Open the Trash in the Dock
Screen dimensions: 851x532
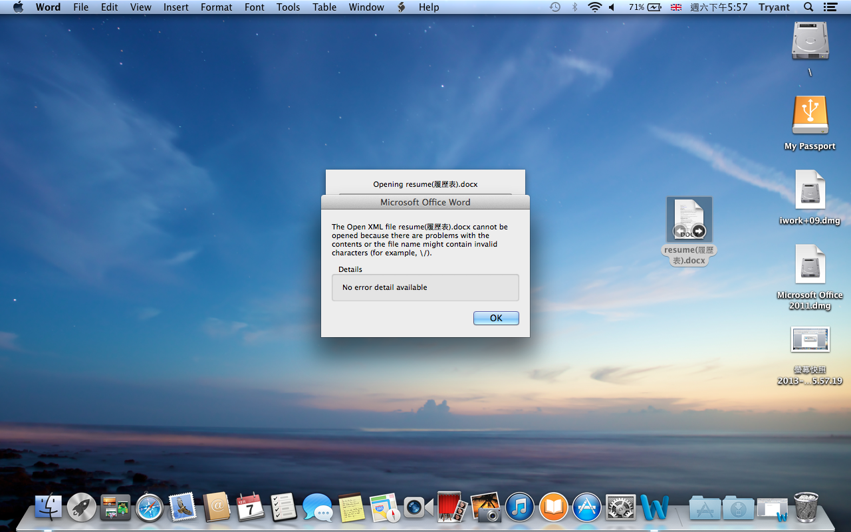tap(806, 507)
